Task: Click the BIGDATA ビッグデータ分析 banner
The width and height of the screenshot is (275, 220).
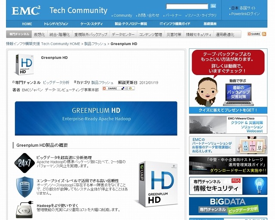Action: click(x=228, y=206)
